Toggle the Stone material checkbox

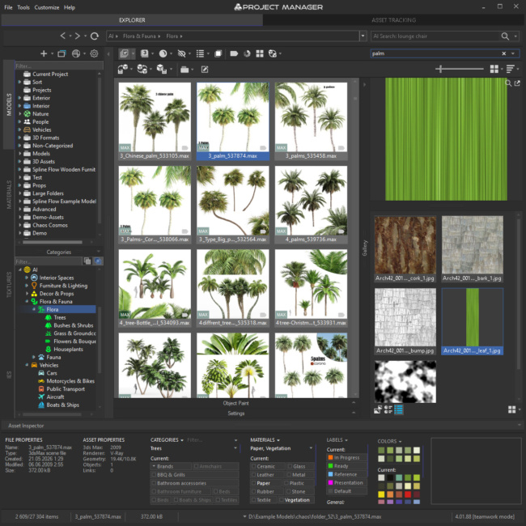289,491
